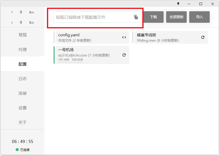Minimize the window

(x=189, y=4)
